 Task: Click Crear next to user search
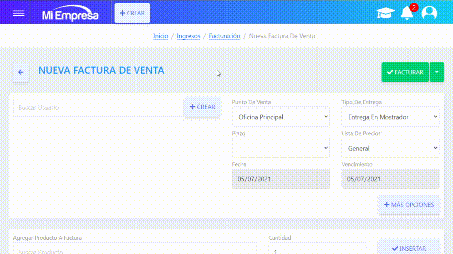coord(202,107)
